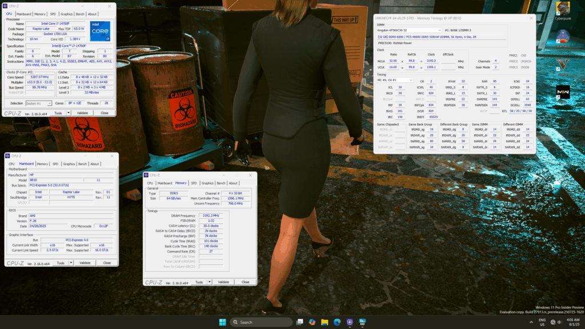Switch to the HWiNFO taskbar app
The height and width of the screenshot is (329, 585).
tap(362, 322)
